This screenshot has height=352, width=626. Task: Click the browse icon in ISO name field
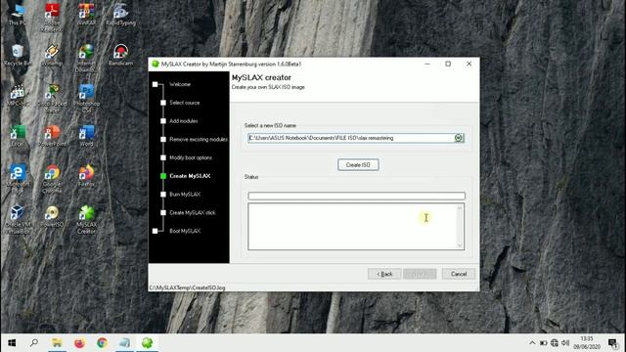coord(459,138)
